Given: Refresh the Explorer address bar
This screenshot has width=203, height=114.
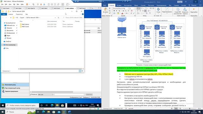Looking at the screenshot, I should (x=58, y=18).
